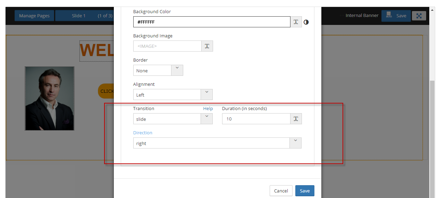Click the text icon beside Background Color
This screenshot has height=198, width=439.
[x=296, y=22]
